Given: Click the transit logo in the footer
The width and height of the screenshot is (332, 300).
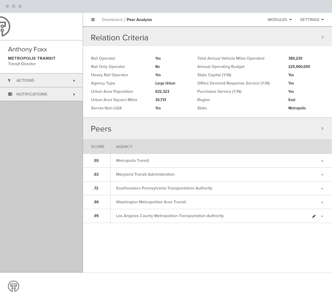Looking at the screenshot, I should 14,286.
